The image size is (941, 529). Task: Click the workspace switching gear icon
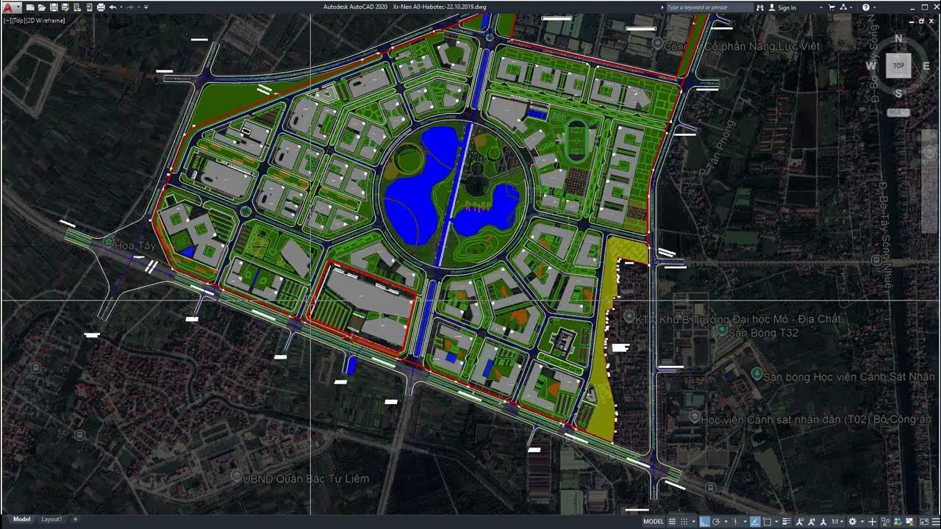click(x=852, y=521)
